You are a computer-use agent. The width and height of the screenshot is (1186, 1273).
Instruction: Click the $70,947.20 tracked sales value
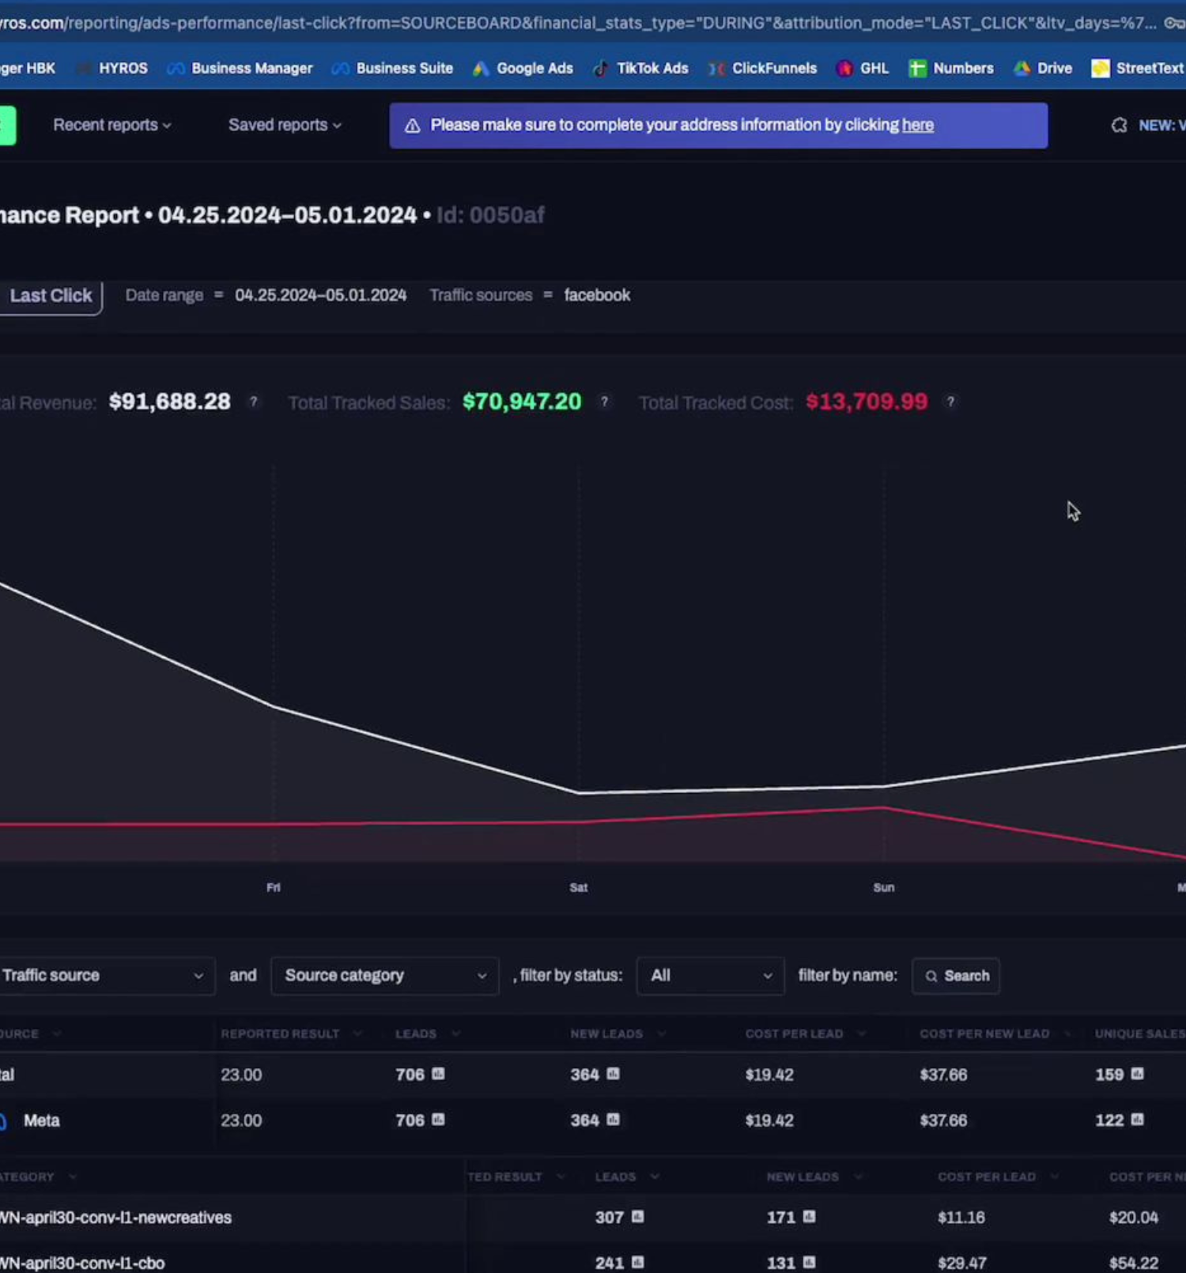tap(522, 402)
